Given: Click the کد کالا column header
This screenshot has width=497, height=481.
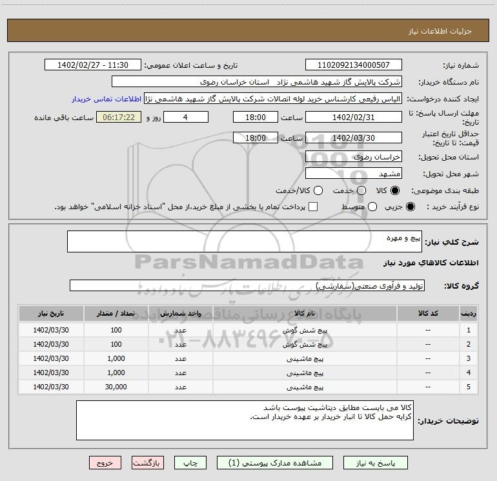Looking at the screenshot, I should click(x=428, y=314).
